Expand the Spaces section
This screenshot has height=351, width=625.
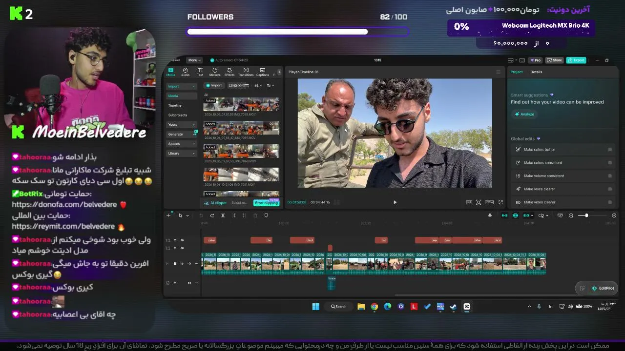coord(181,144)
